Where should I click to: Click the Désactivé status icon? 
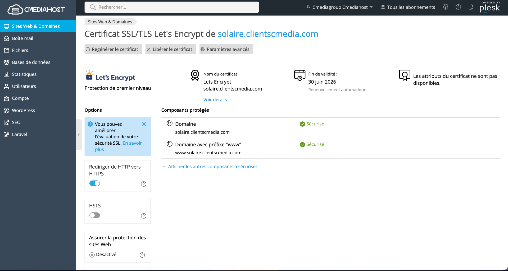point(92,255)
